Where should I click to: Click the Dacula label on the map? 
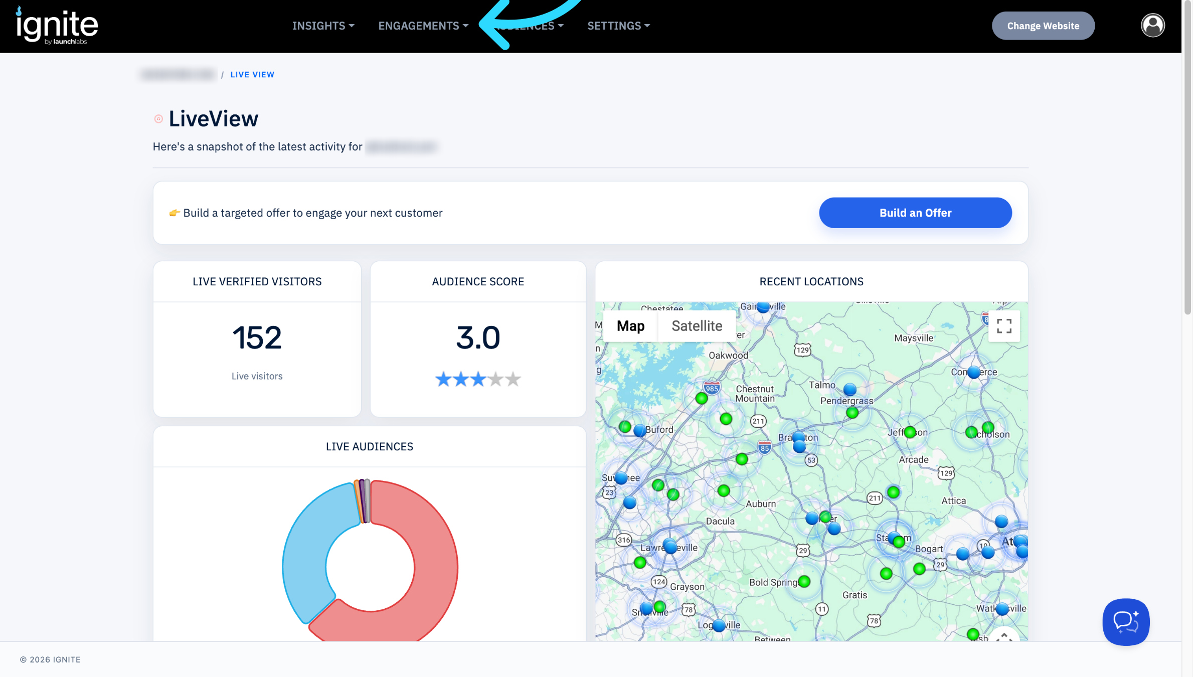click(x=720, y=522)
